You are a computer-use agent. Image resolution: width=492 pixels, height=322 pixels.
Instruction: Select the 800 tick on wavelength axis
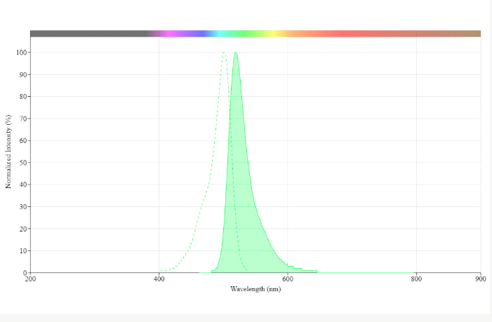(x=416, y=279)
